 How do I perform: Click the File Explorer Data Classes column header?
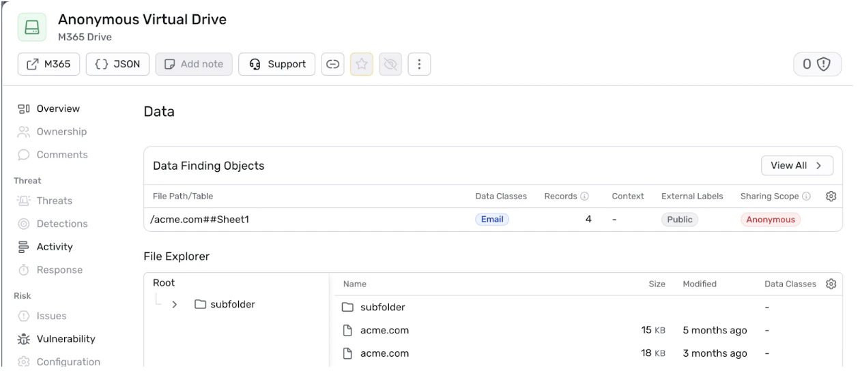coord(790,284)
